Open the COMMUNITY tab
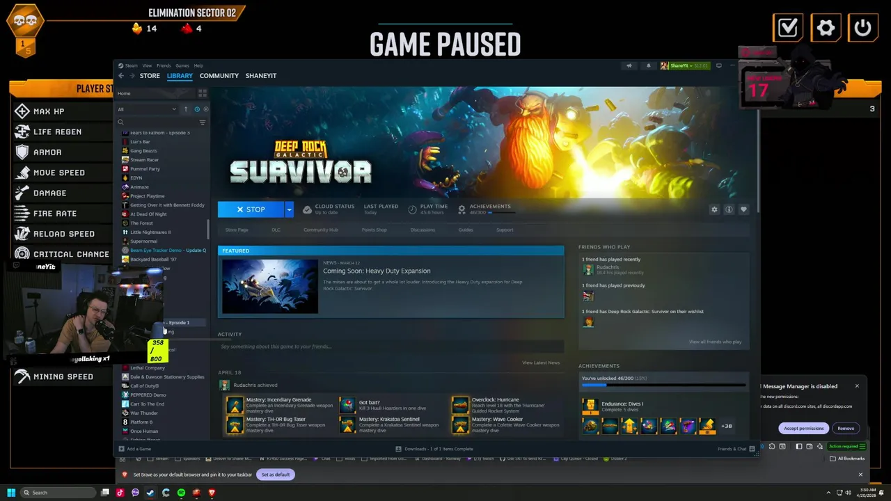Image resolution: width=891 pixels, height=501 pixels. click(x=219, y=76)
